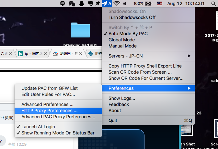The width and height of the screenshot is (218, 149).
Task: Open the QQ penguin menu bar icon
Action: click(82, 4)
